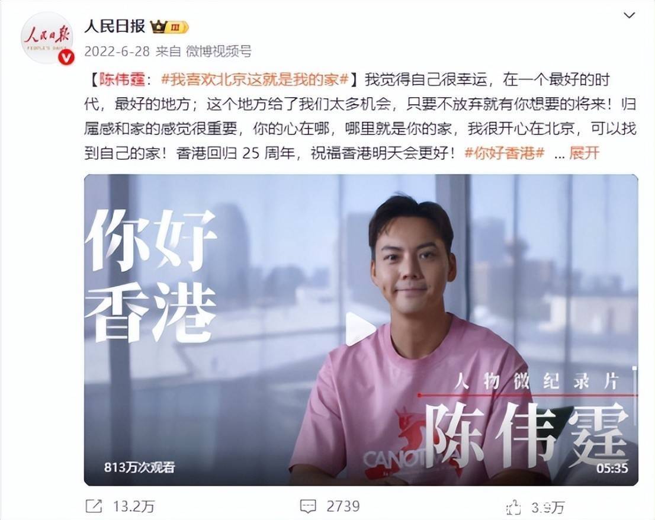Click the comment bubble icon

coord(308,506)
